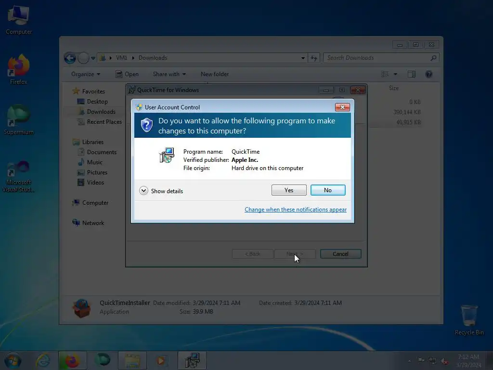Screen dimensions: 493x370
Task: Click VM1 in the address breadcrumb
Action: coord(121,58)
